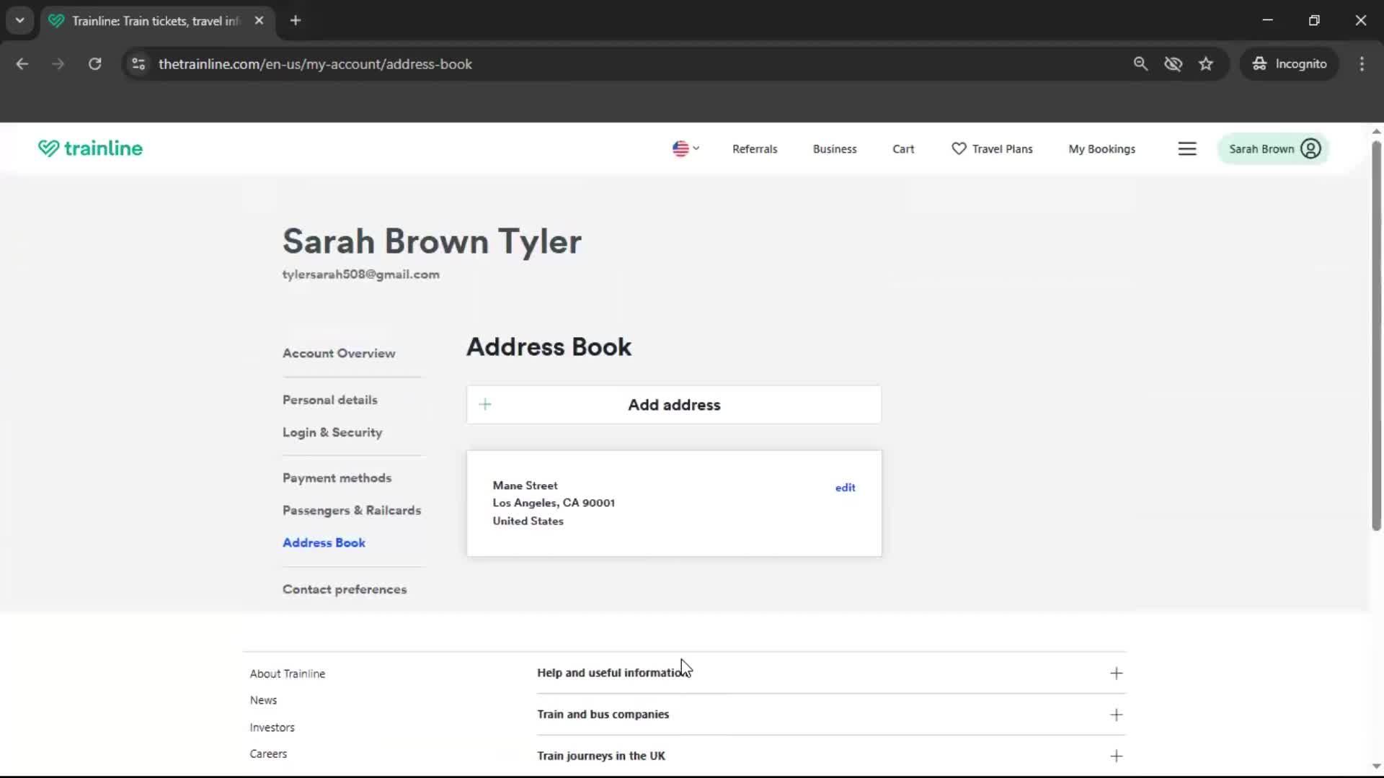The image size is (1384, 778).
Task: Open the US flag language dropdown
Action: click(684, 148)
